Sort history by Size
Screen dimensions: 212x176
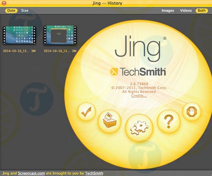click(x=25, y=11)
